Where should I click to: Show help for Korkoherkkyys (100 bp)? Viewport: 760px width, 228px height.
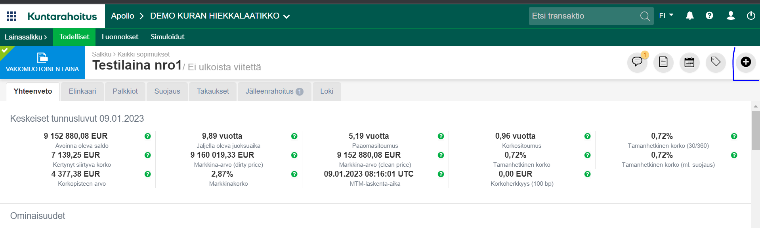(587, 174)
